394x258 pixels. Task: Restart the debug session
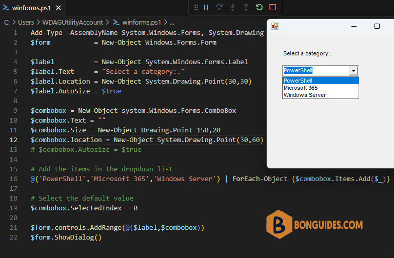point(259,7)
